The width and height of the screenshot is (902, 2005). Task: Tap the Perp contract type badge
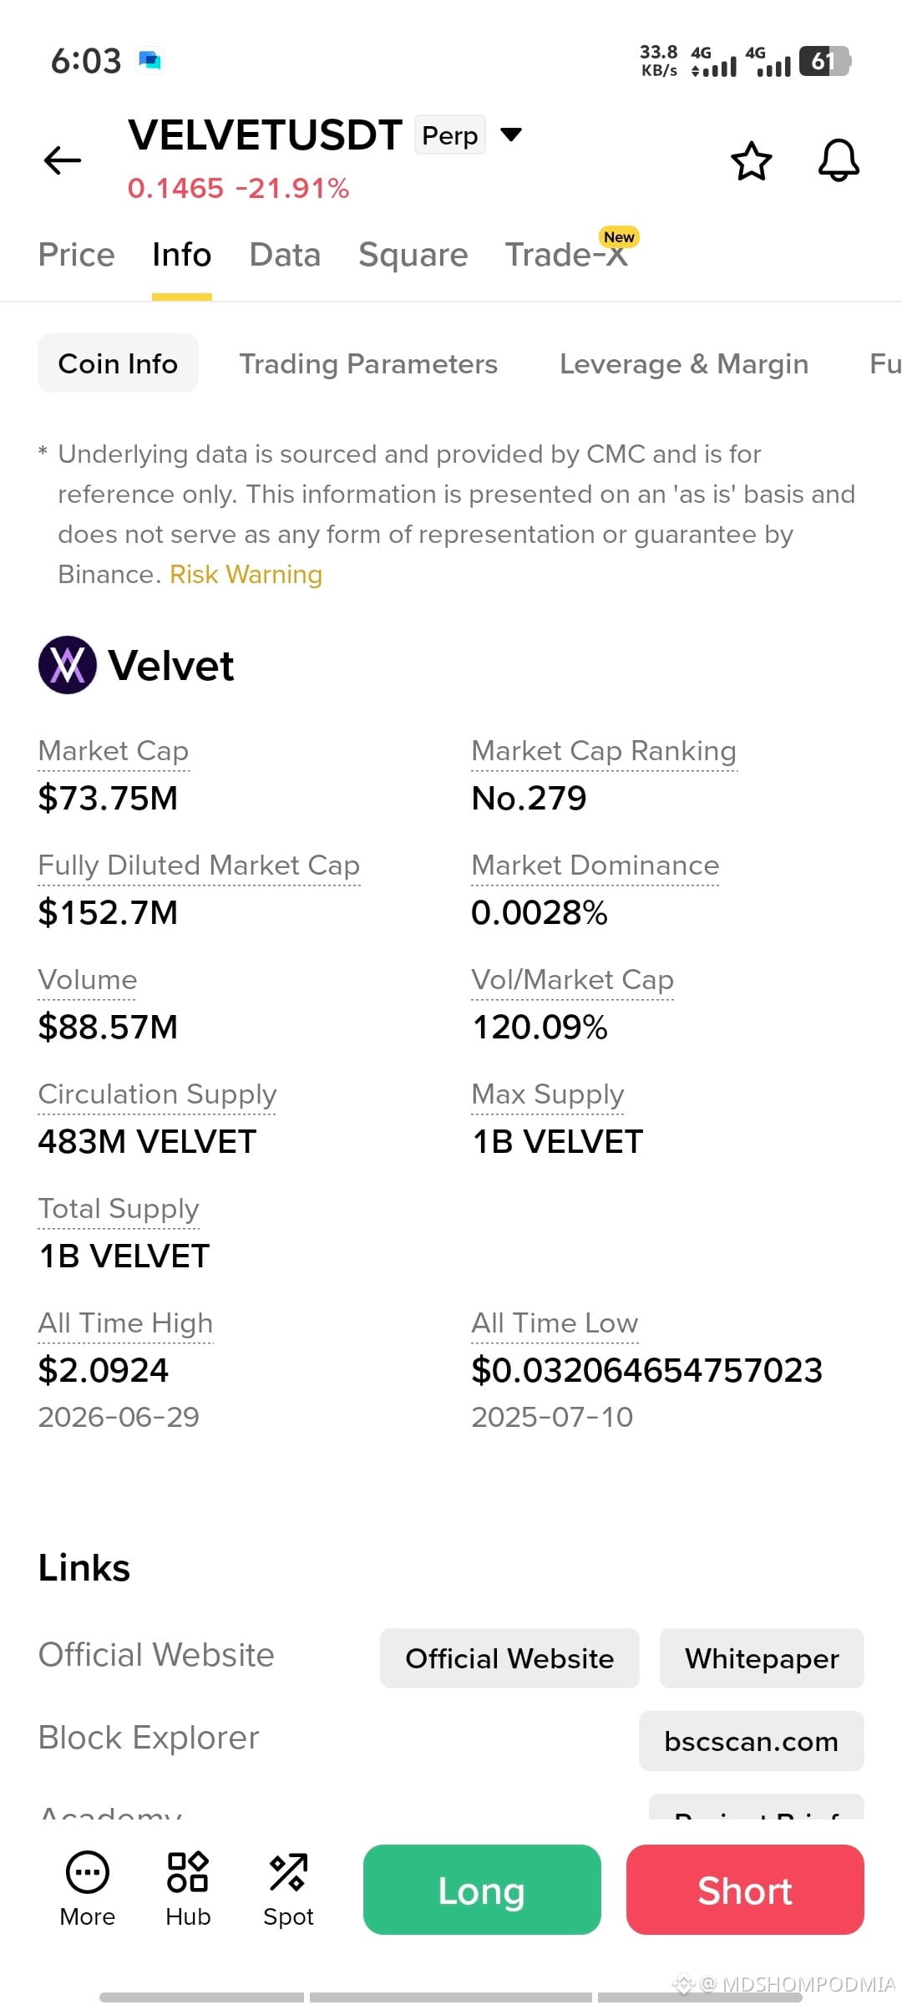450,135
